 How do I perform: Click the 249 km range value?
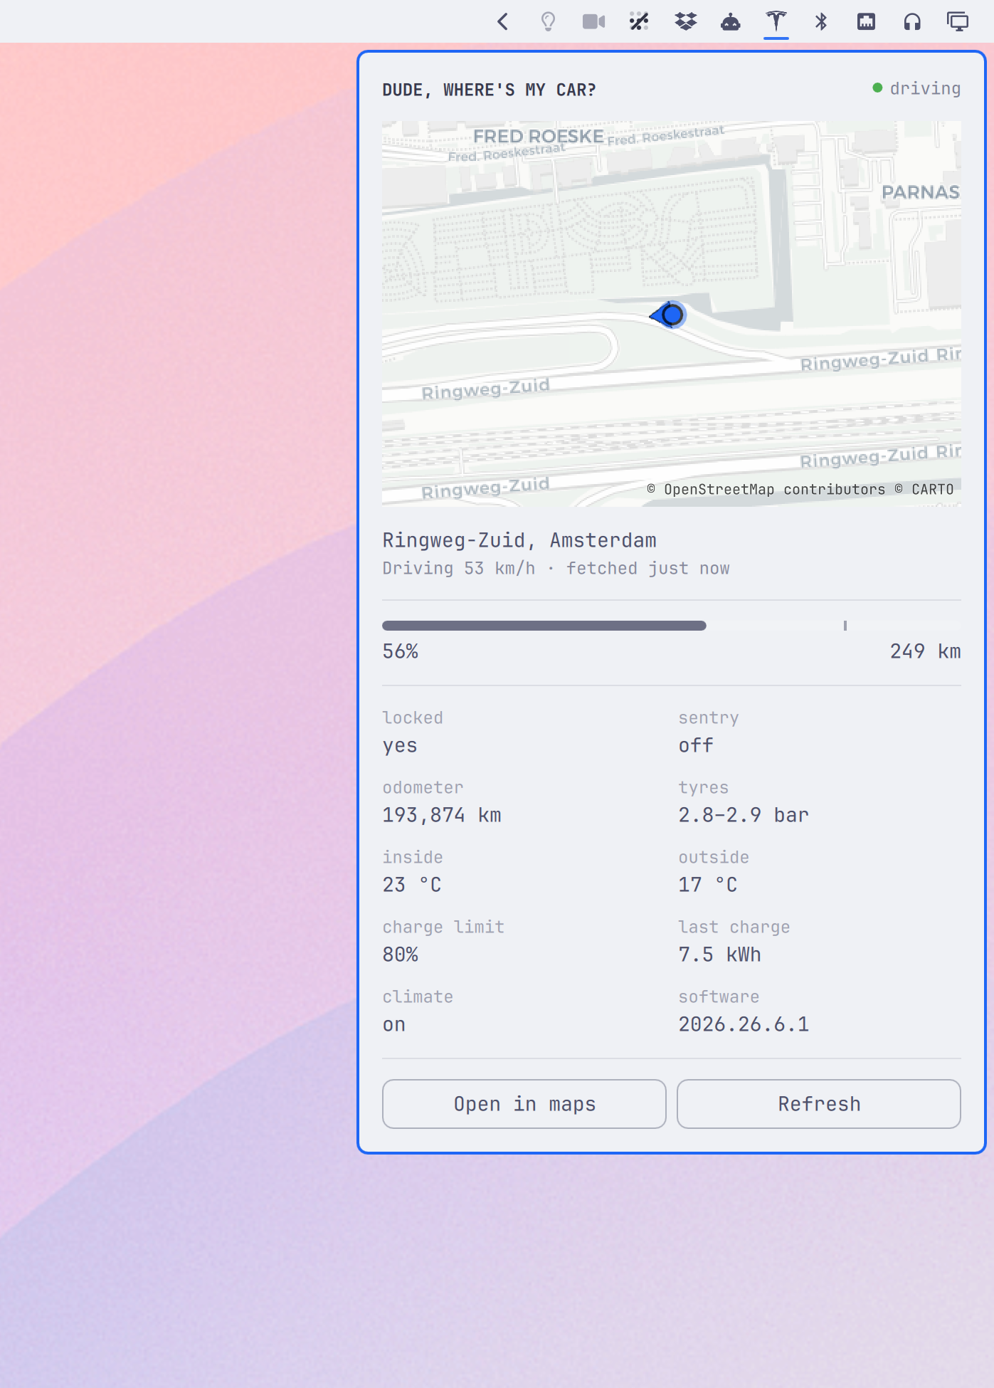pyautogui.click(x=926, y=651)
